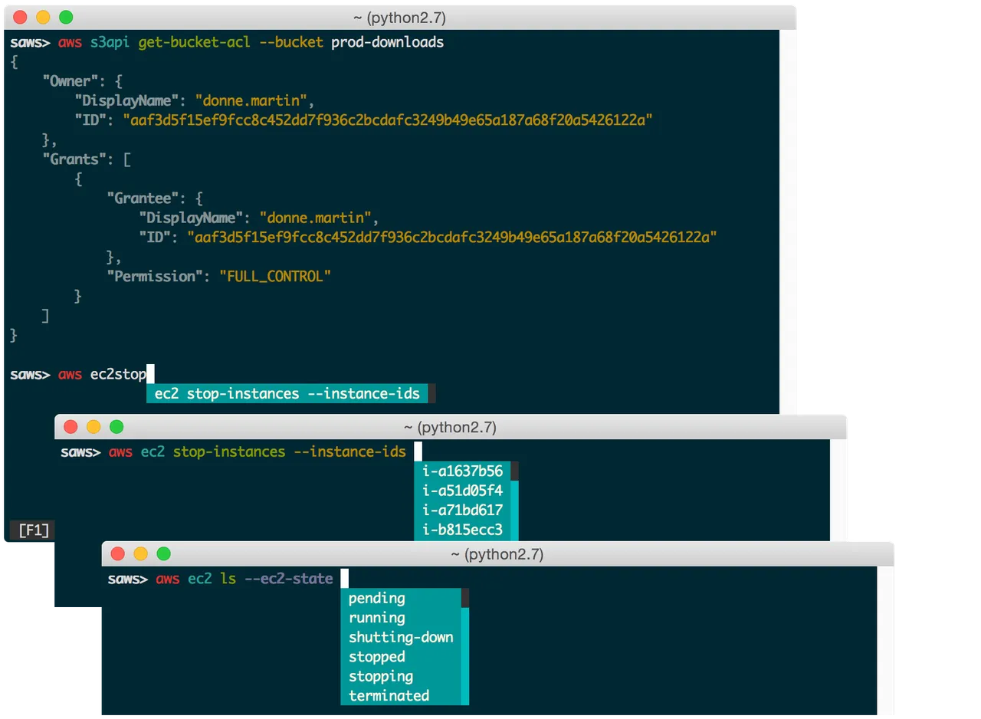Maximize the back terminal window showing bucket ACL
This screenshot has height=719, width=981.
pyautogui.click(x=66, y=17)
